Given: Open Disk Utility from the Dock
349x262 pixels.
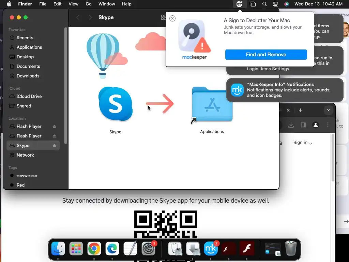Looking at the screenshot, I should 175,248.
